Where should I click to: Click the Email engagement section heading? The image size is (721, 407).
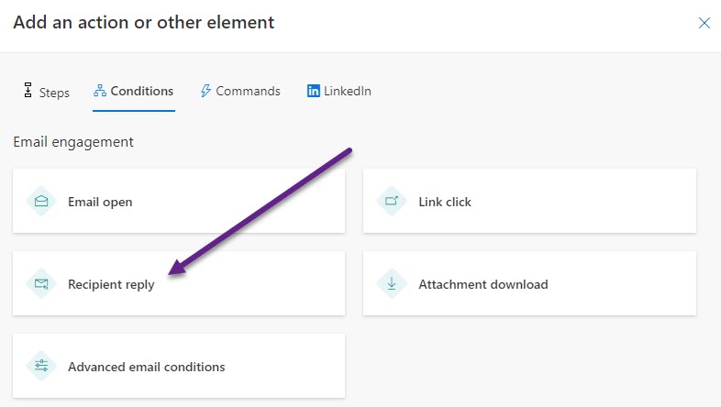[x=73, y=142]
